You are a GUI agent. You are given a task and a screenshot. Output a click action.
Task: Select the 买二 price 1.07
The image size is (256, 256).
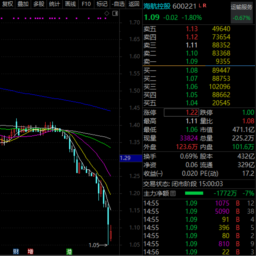pyautogui.click(x=192, y=79)
